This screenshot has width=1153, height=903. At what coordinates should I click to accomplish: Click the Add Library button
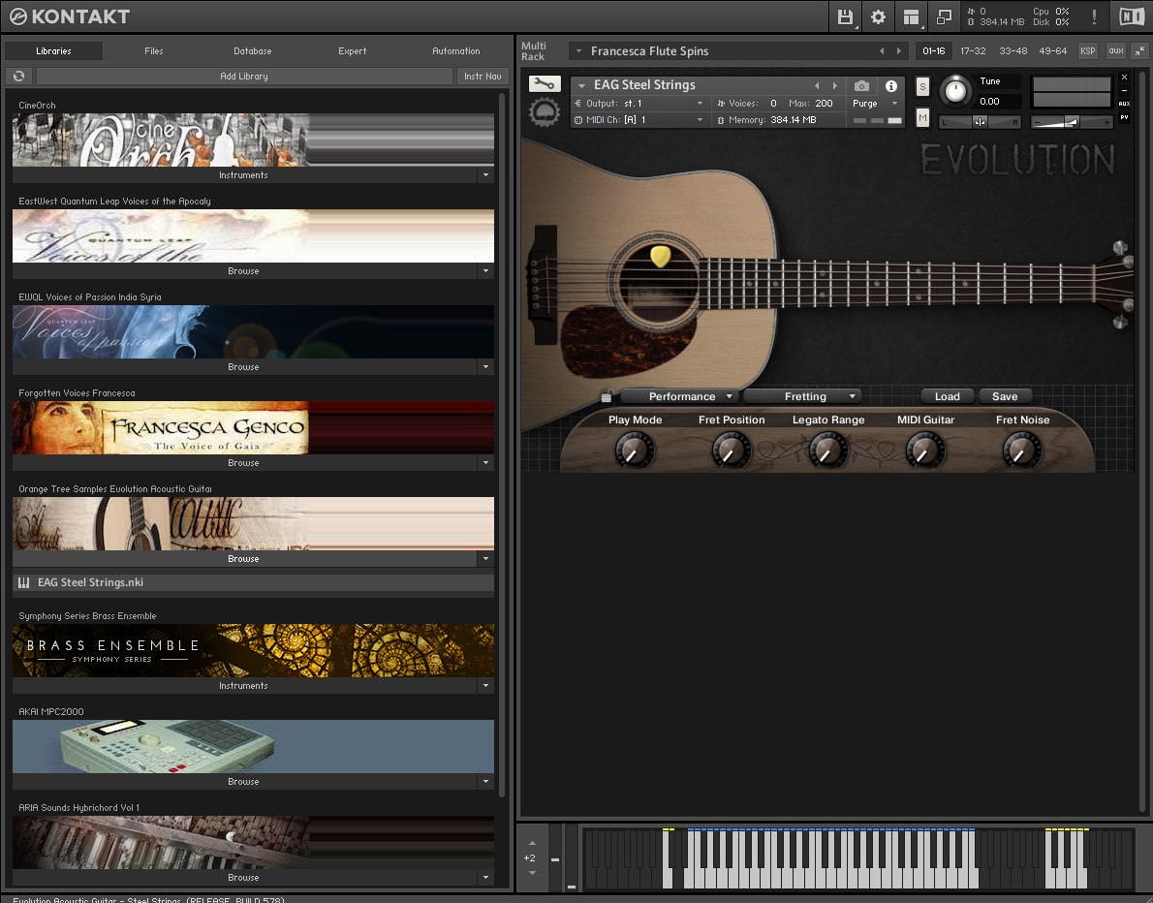(244, 76)
